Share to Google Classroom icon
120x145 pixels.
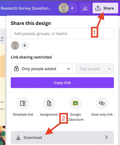75,103
